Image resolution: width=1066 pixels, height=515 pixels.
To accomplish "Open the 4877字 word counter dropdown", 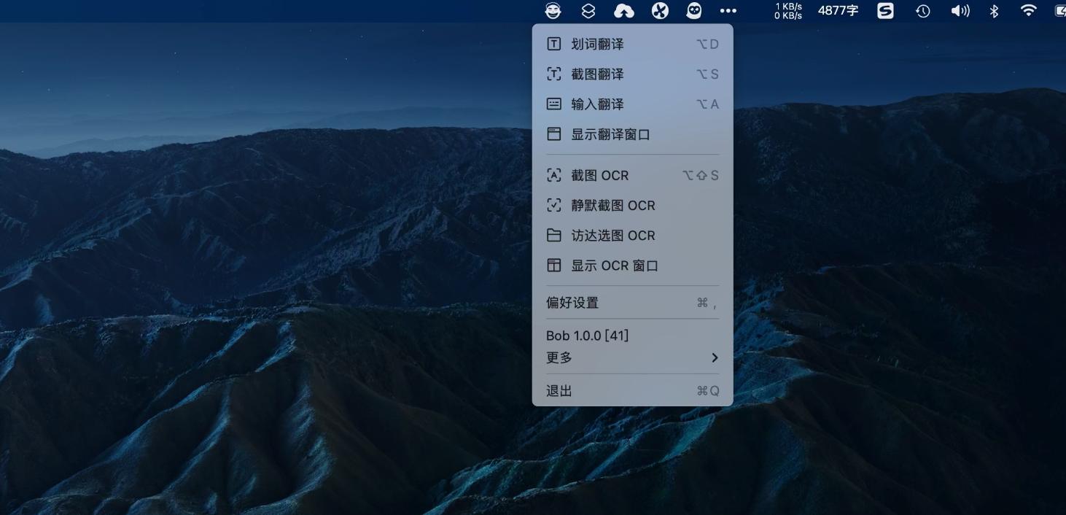I will pos(838,11).
